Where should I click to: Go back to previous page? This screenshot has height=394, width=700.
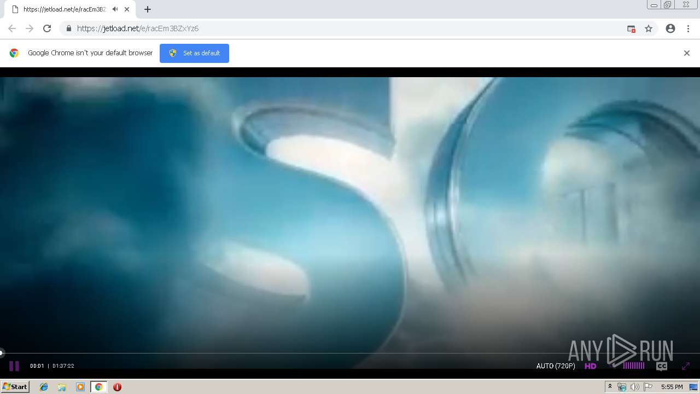coord(11,28)
